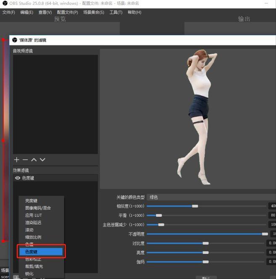Open the 场景集合(S) menu

[x=93, y=12]
